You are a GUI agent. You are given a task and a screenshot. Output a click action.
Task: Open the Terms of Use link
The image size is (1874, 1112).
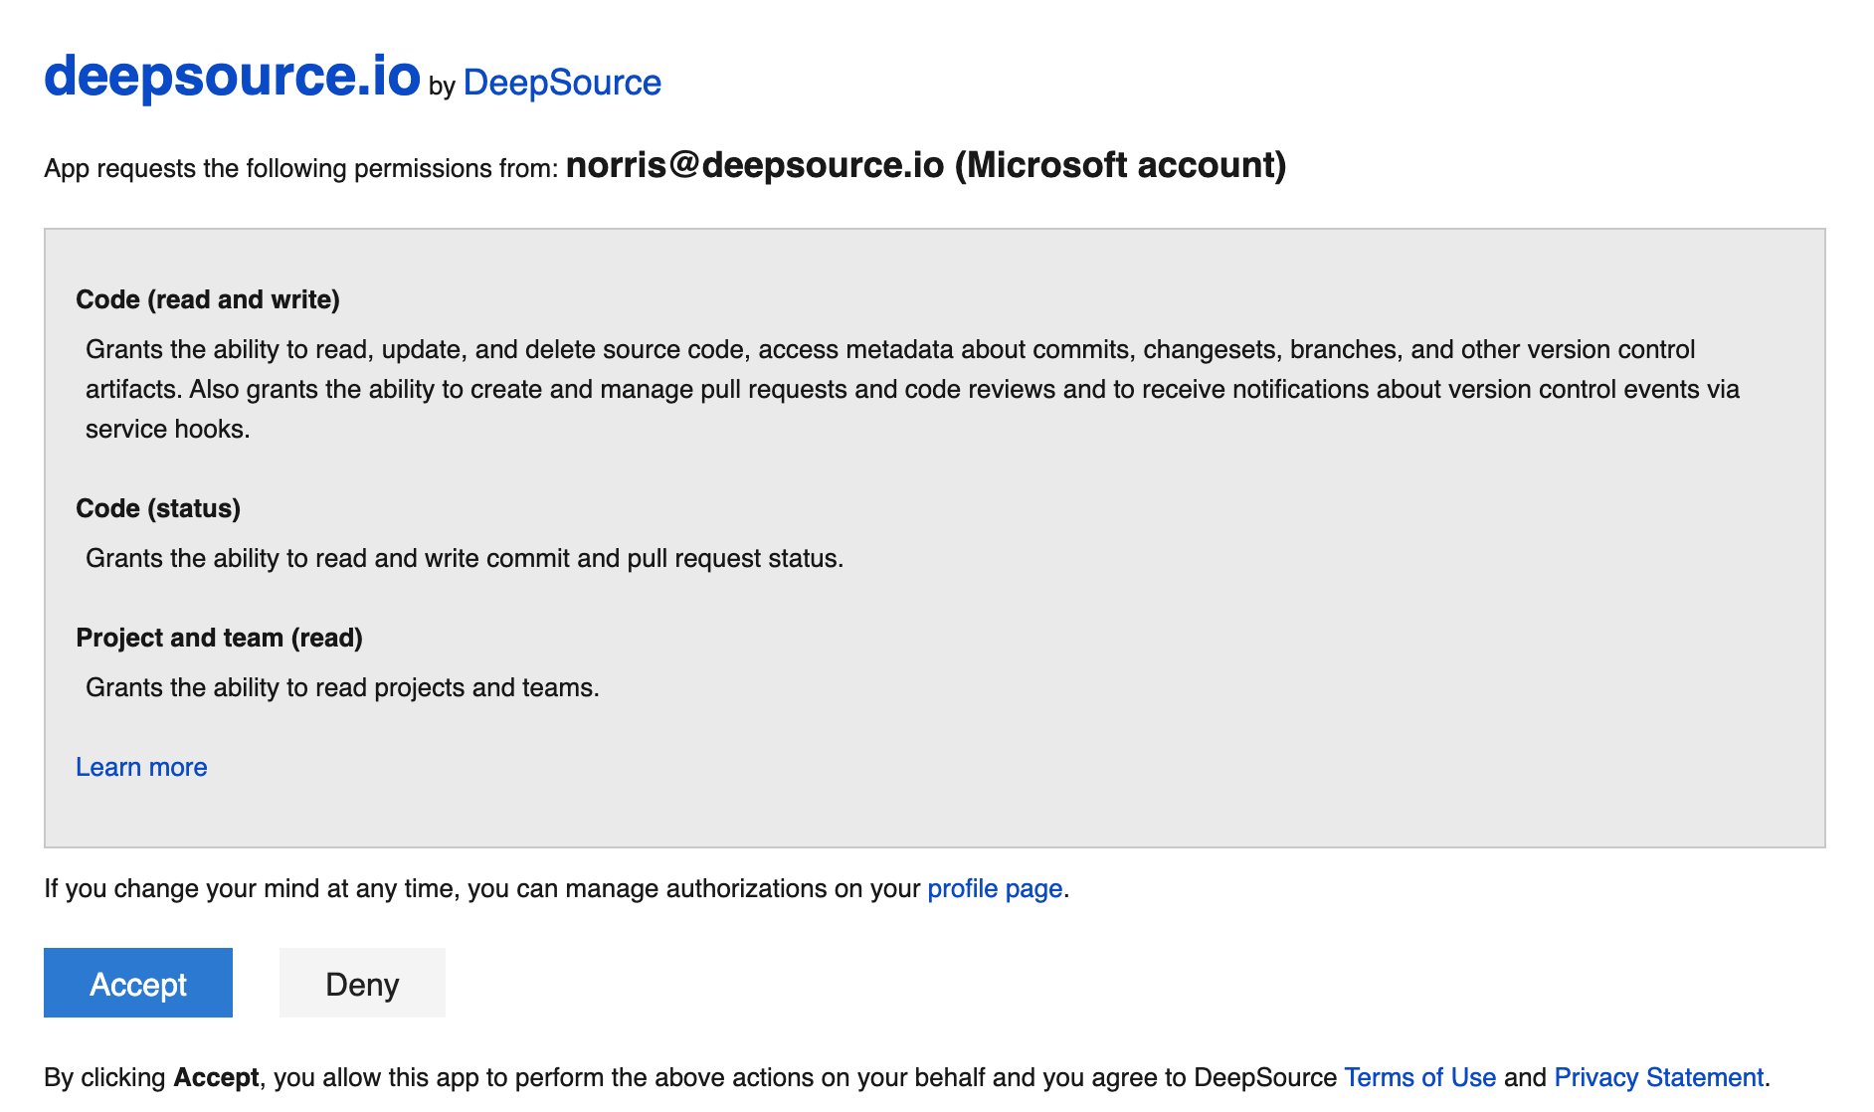point(1419,1077)
